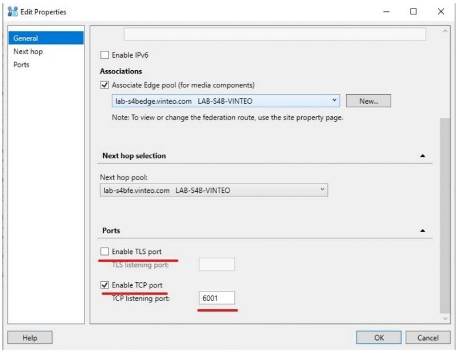This screenshot has height=352, width=457.
Task: Cancel the Edit Properties dialog
Action: [x=428, y=337]
